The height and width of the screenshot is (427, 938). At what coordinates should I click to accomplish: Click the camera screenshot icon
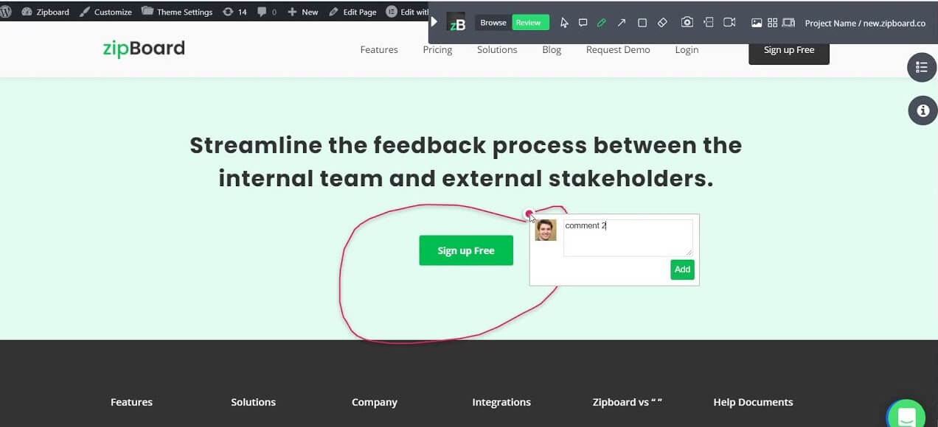(x=687, y=23)
